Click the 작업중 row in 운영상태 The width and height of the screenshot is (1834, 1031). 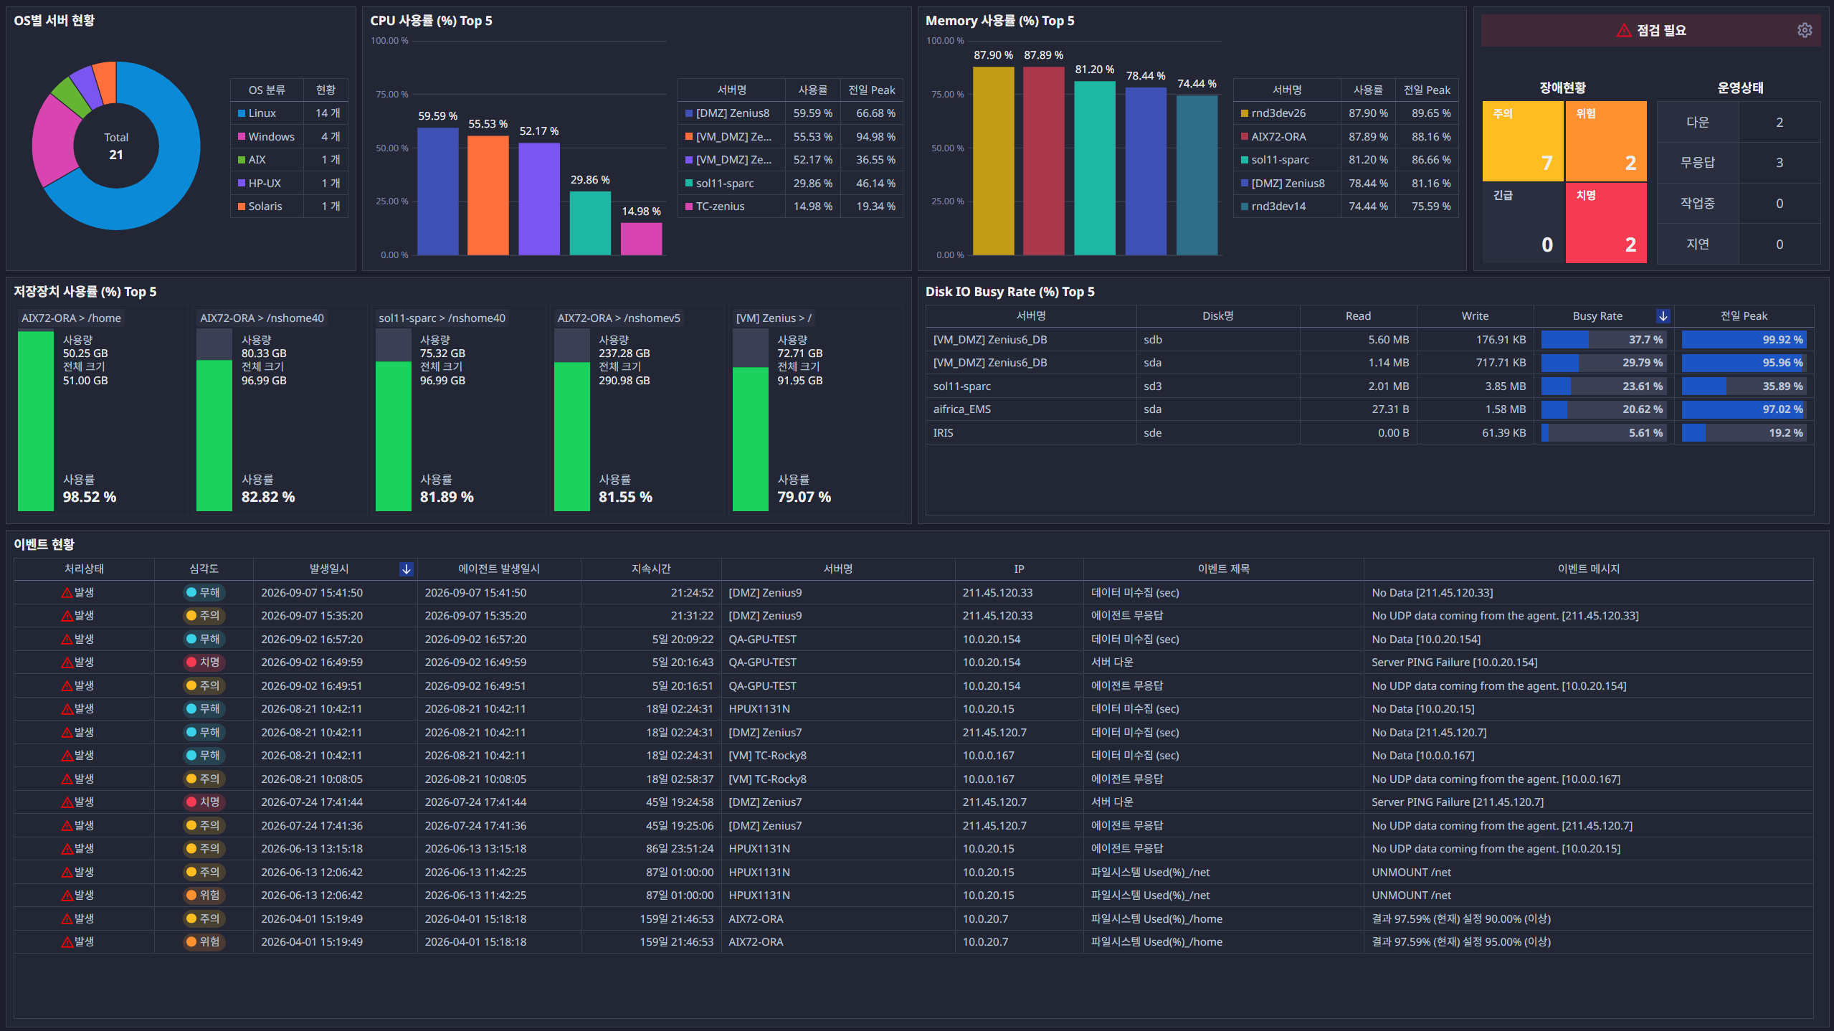coord(1739,204)
